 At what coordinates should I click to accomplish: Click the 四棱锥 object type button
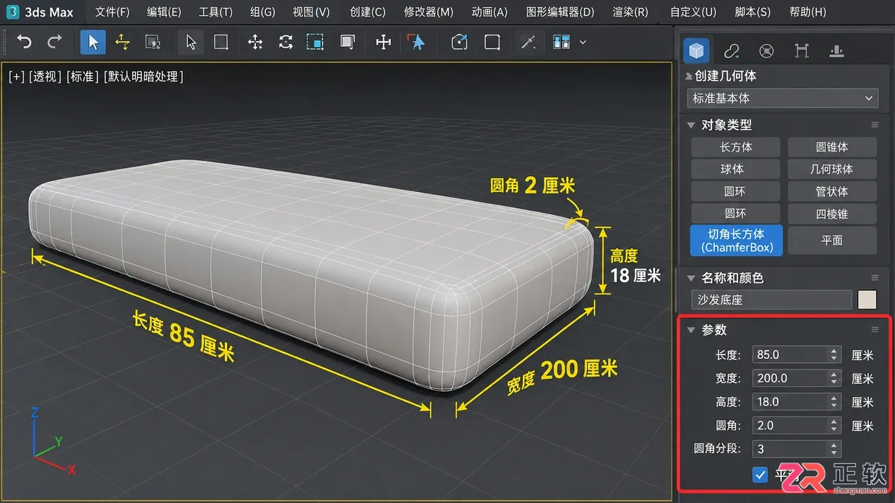click(831, 214)
